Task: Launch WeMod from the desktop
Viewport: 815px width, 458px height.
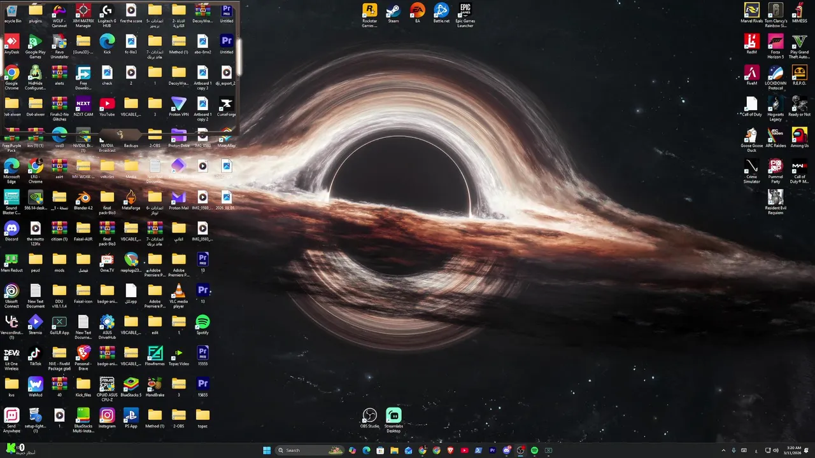Action: pyautogui.click(x=36, y=388)
